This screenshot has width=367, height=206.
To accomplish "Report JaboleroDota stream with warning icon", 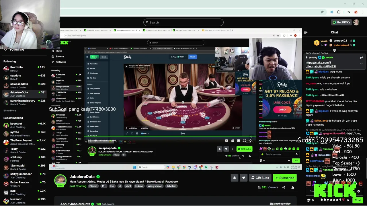I will pos(293,187).
